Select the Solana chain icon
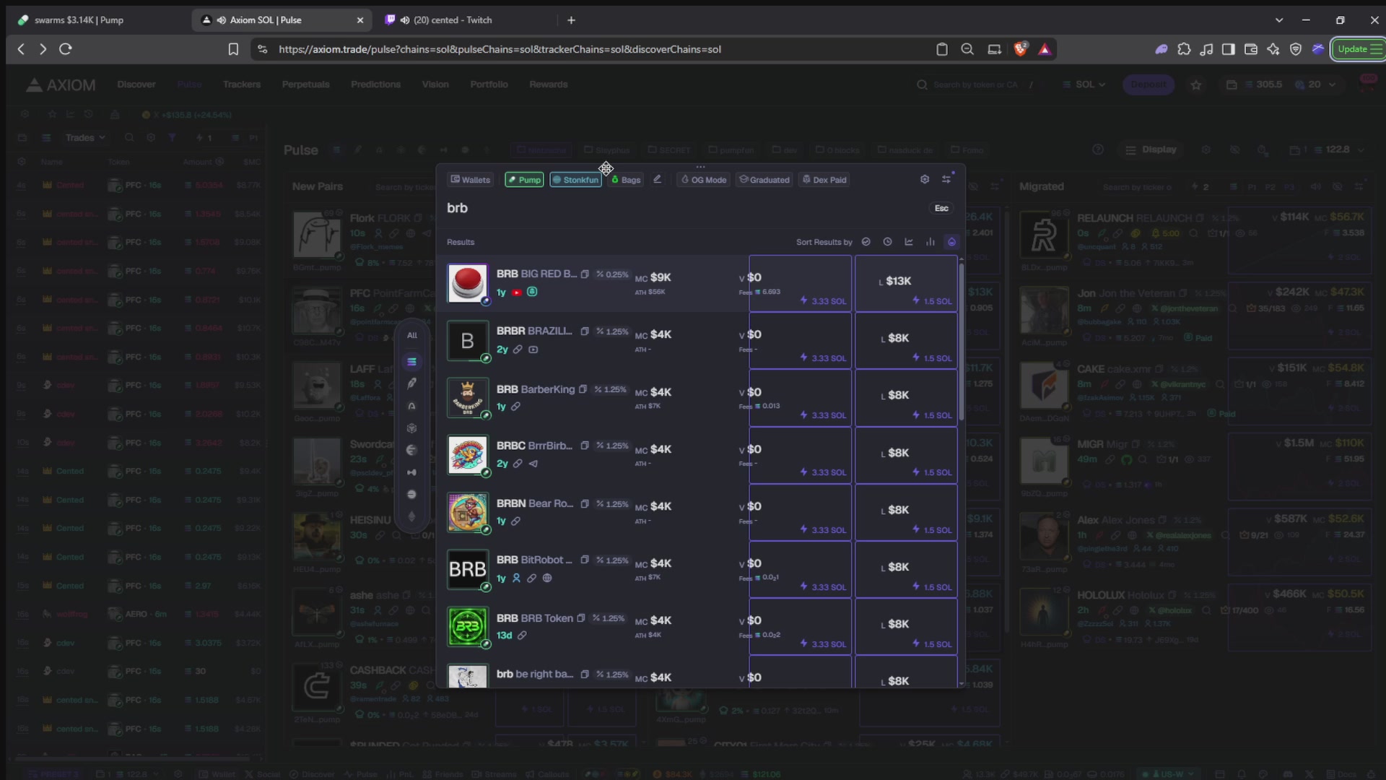The height and width of the screenshot is (780, 1386). tap(411, 362)
